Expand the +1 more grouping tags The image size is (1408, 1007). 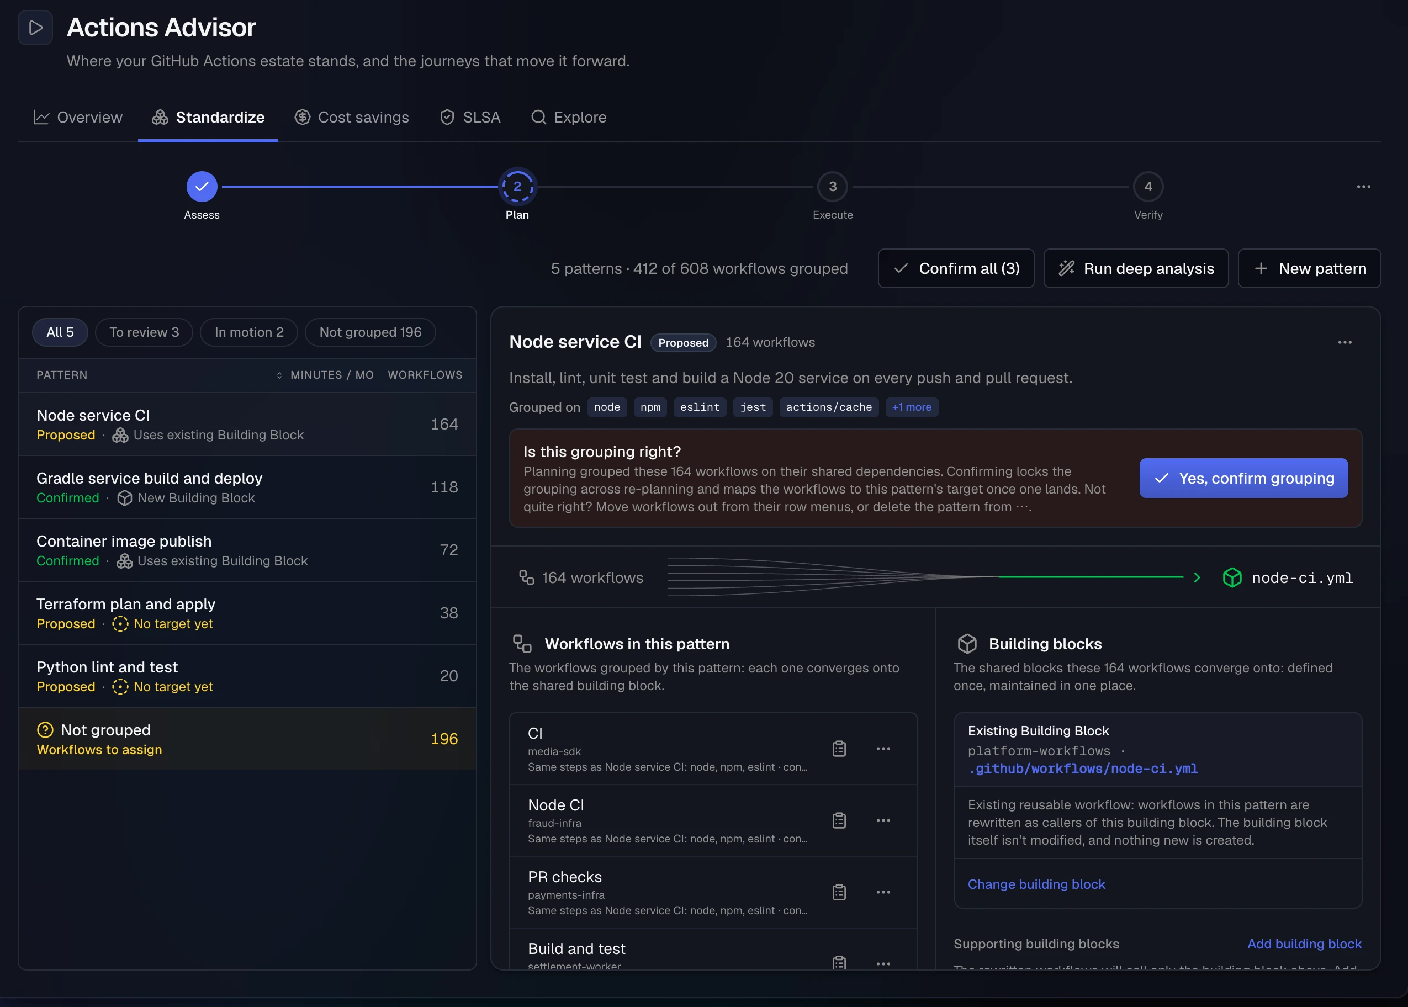pos(912,407)
